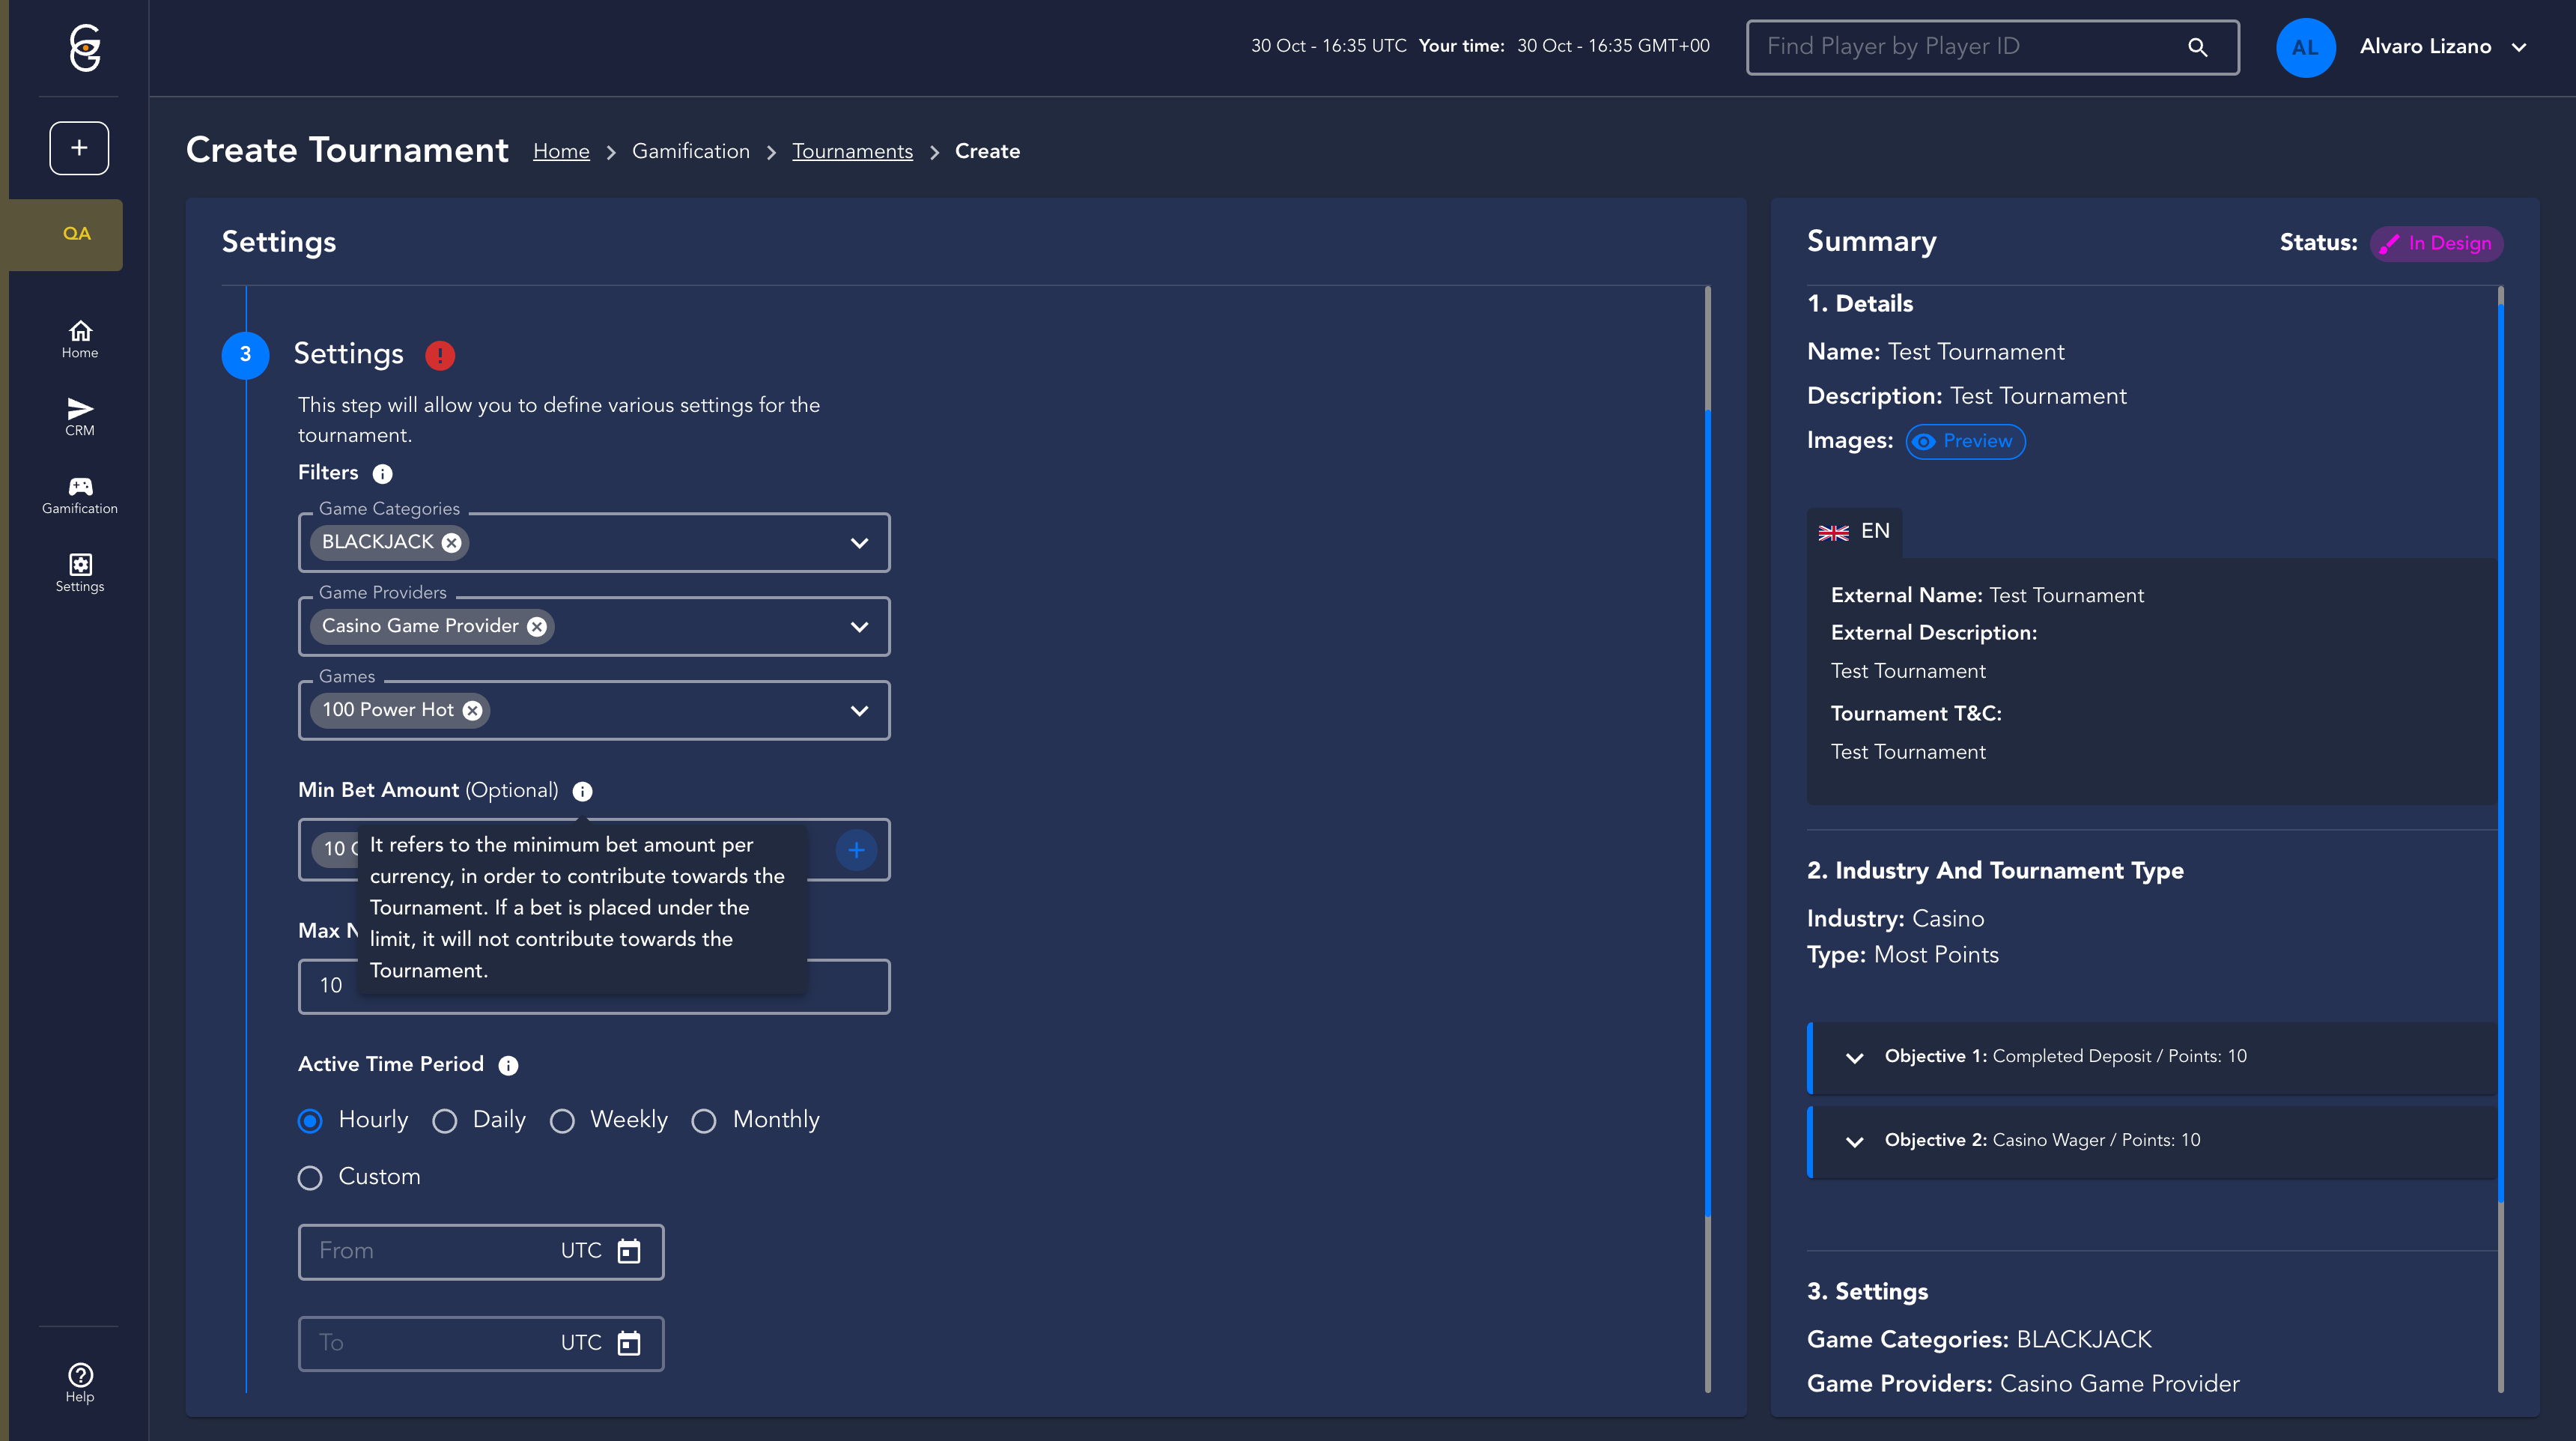The height and width of the screenshot is (1441, 2576).
Task: Remove the 100 Power Hot game chip
Action: (473, 711)
